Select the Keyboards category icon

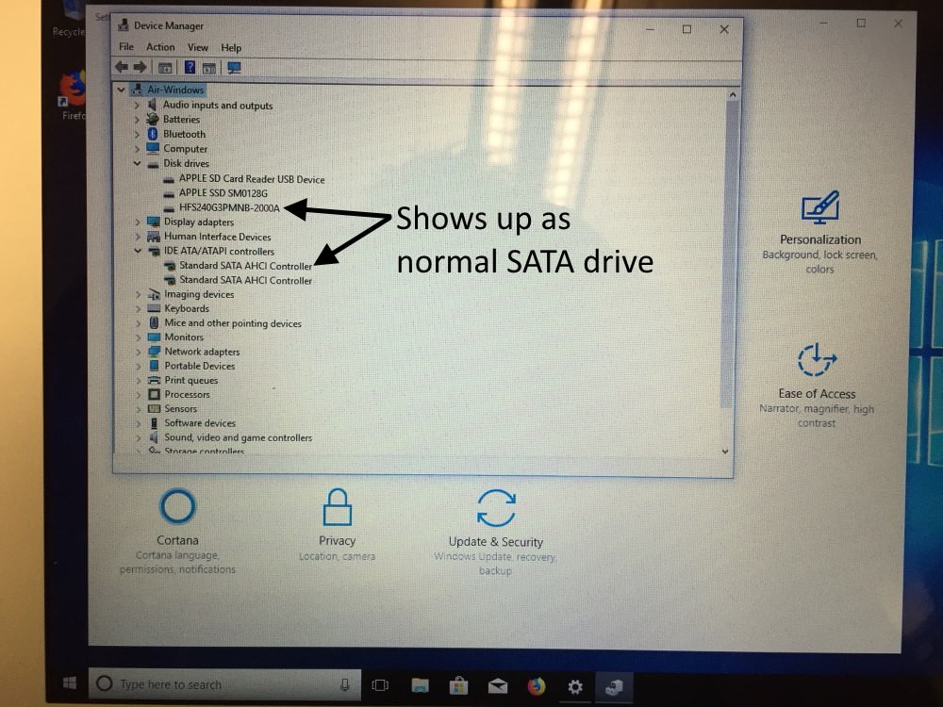(x=155, y=308)
